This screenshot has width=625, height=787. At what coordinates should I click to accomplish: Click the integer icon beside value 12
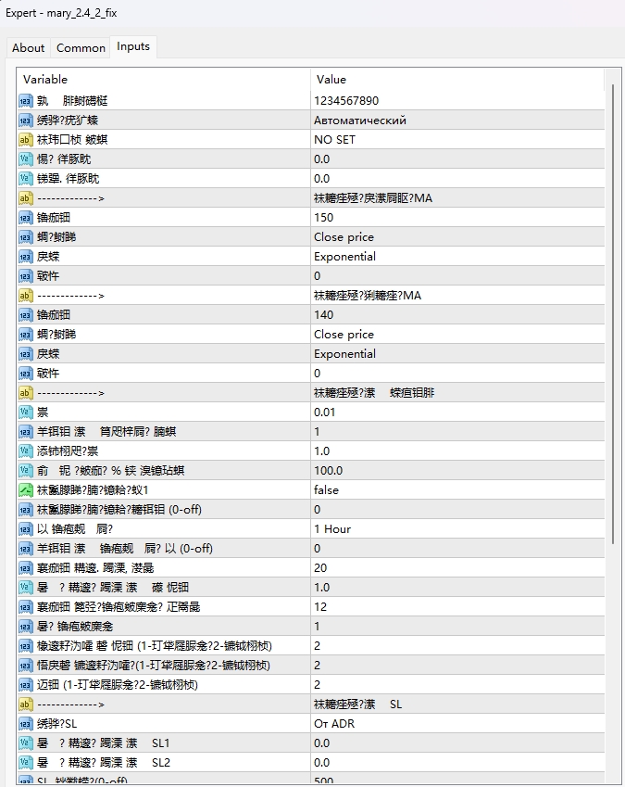click(x=26, y=607)
